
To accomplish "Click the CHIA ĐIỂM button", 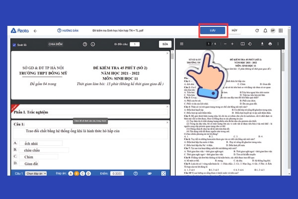I will 55,44.
